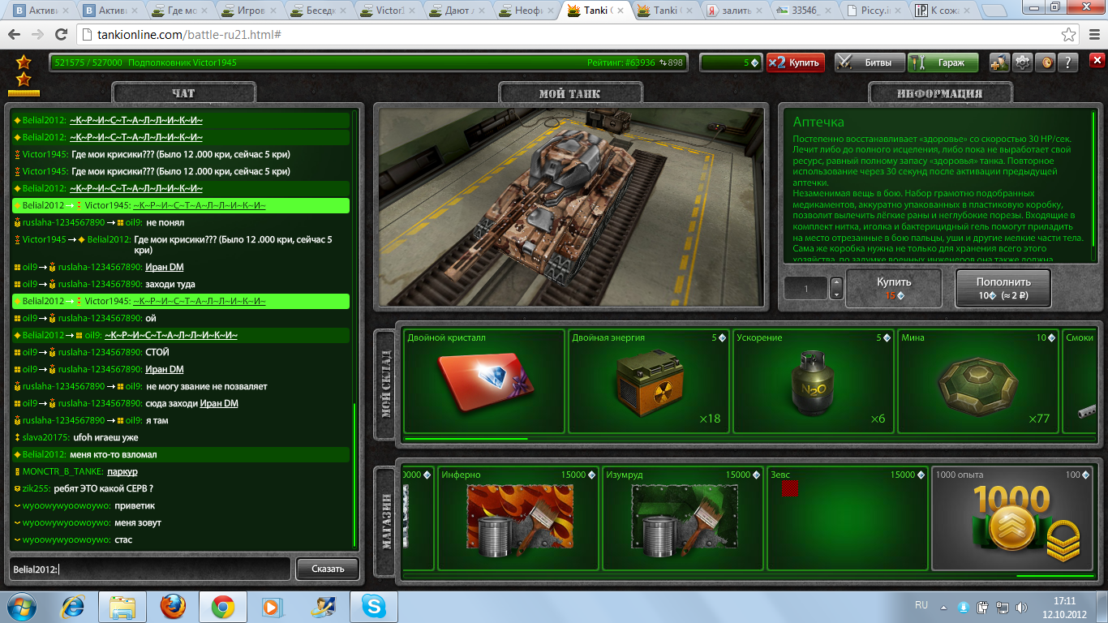
Task: Open Windows Explorer folder from taskbar
Action: (122, 606)
